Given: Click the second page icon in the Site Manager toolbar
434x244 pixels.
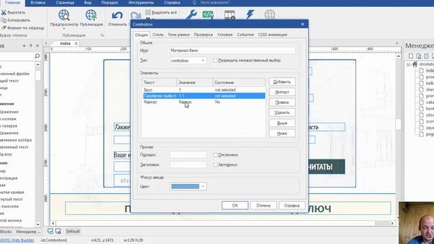Looking at the screenshot, I should pos(419,56).
